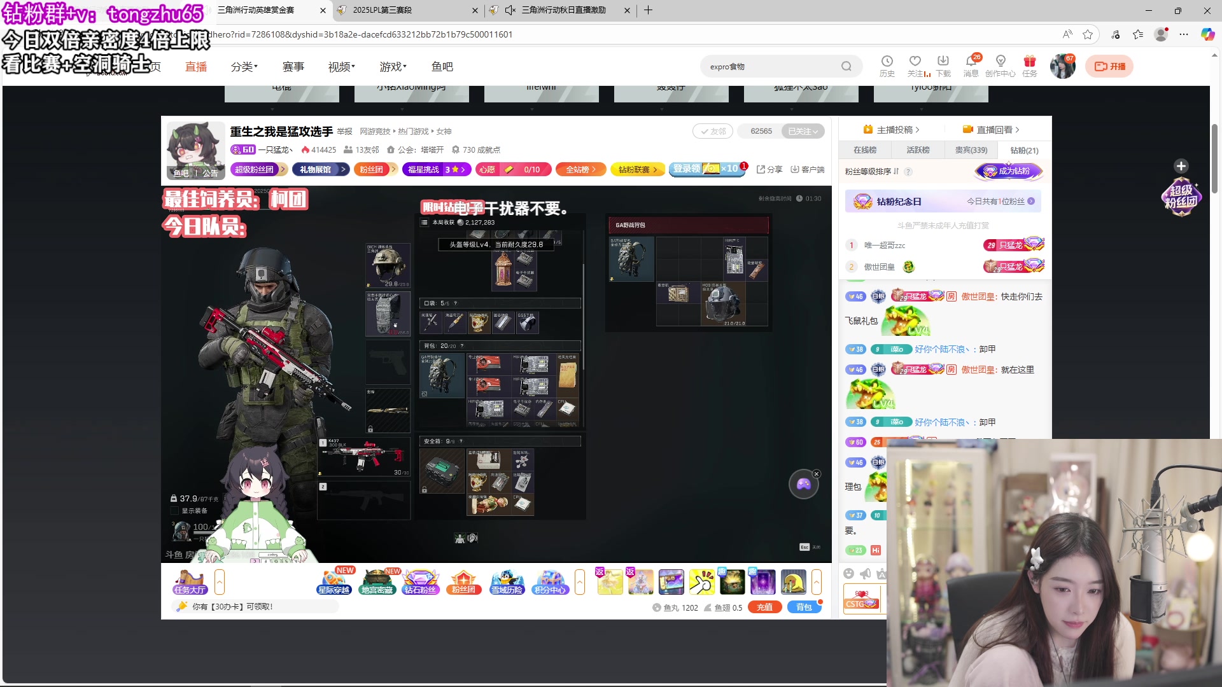Open the user avatar in header
The width and height of the screenshot is (1222, 687).
pos(1062,66)
